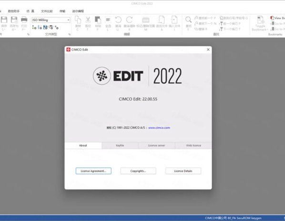Click the Find (查找) magnifier icon
The image size is (285, 221).
188,20
